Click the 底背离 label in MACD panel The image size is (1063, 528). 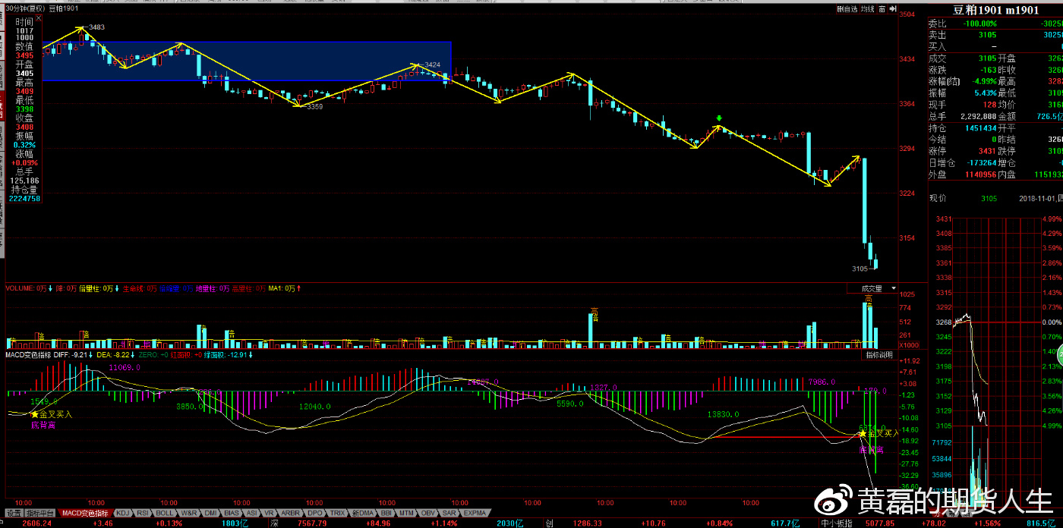43,426
